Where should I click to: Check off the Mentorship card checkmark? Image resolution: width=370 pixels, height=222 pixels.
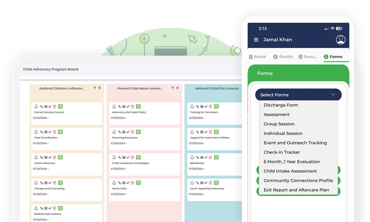(x=206, y=157)
